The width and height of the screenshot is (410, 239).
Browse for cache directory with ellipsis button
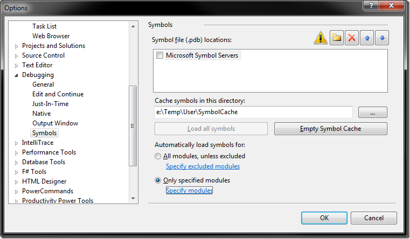point(373,113)
